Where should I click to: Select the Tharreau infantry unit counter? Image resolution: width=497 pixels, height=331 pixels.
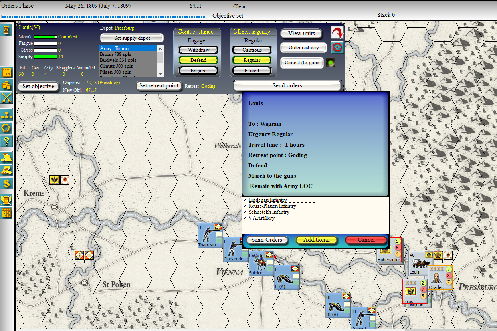click(210, 236)
